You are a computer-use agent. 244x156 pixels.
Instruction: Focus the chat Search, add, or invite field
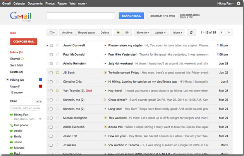(26, 108)
